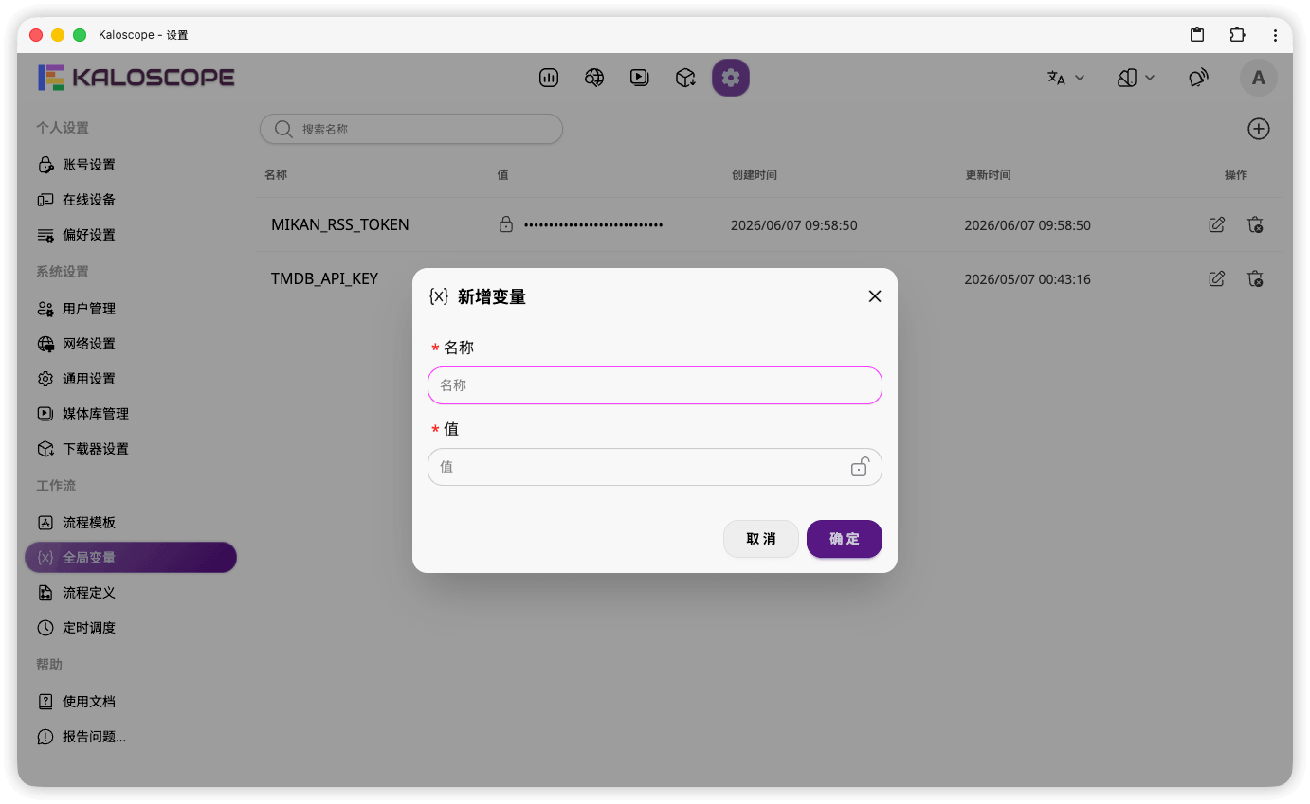Click the 取消 button
This screenshot has width=1310, height=804.
point(760,539)
